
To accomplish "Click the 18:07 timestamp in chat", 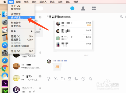I will coord(86,55).
